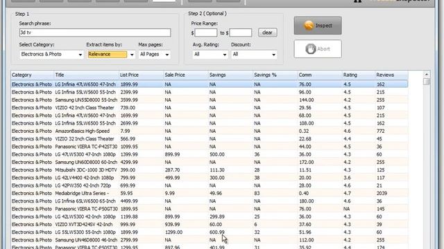Sort by the Rating column header

pyautogui.click(x=359, y=75)
